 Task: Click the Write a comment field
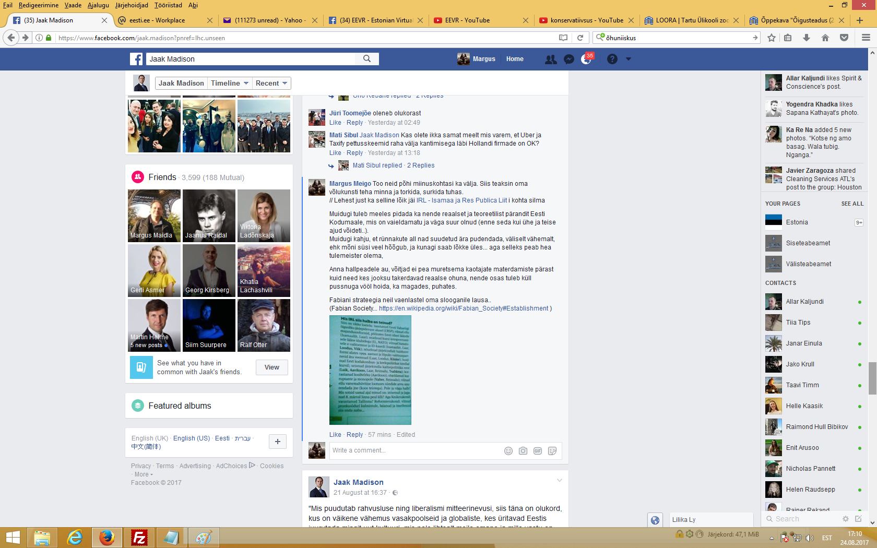point(416,451)
